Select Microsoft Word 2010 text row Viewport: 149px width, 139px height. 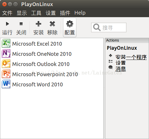38,84
